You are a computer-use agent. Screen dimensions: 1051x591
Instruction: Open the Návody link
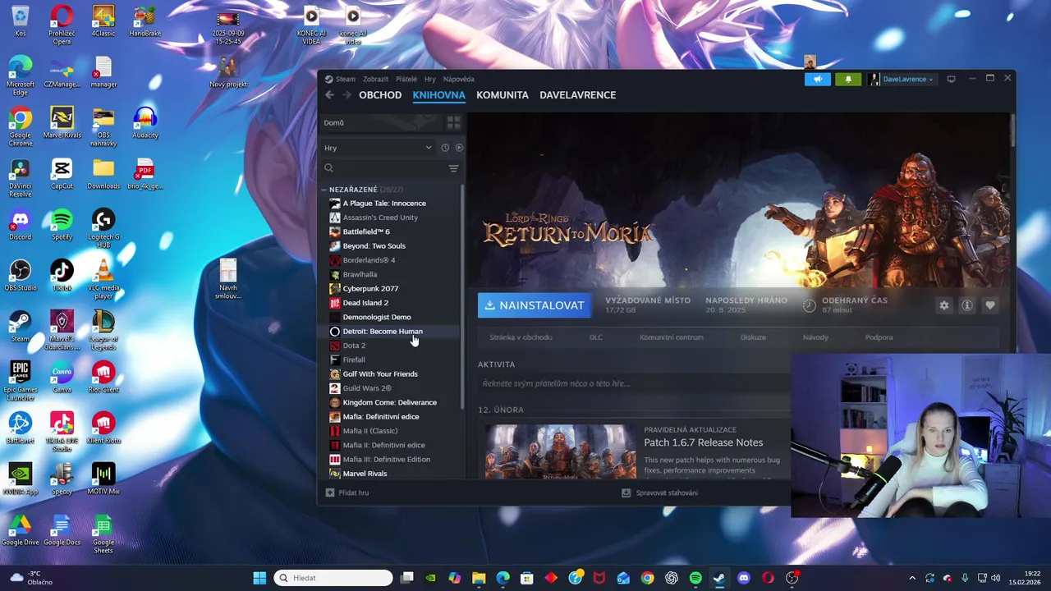(815, 337)
